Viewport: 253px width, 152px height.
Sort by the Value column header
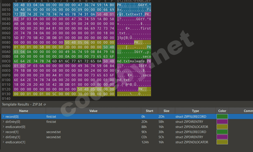pyautogui.click(x=94, y=111)
